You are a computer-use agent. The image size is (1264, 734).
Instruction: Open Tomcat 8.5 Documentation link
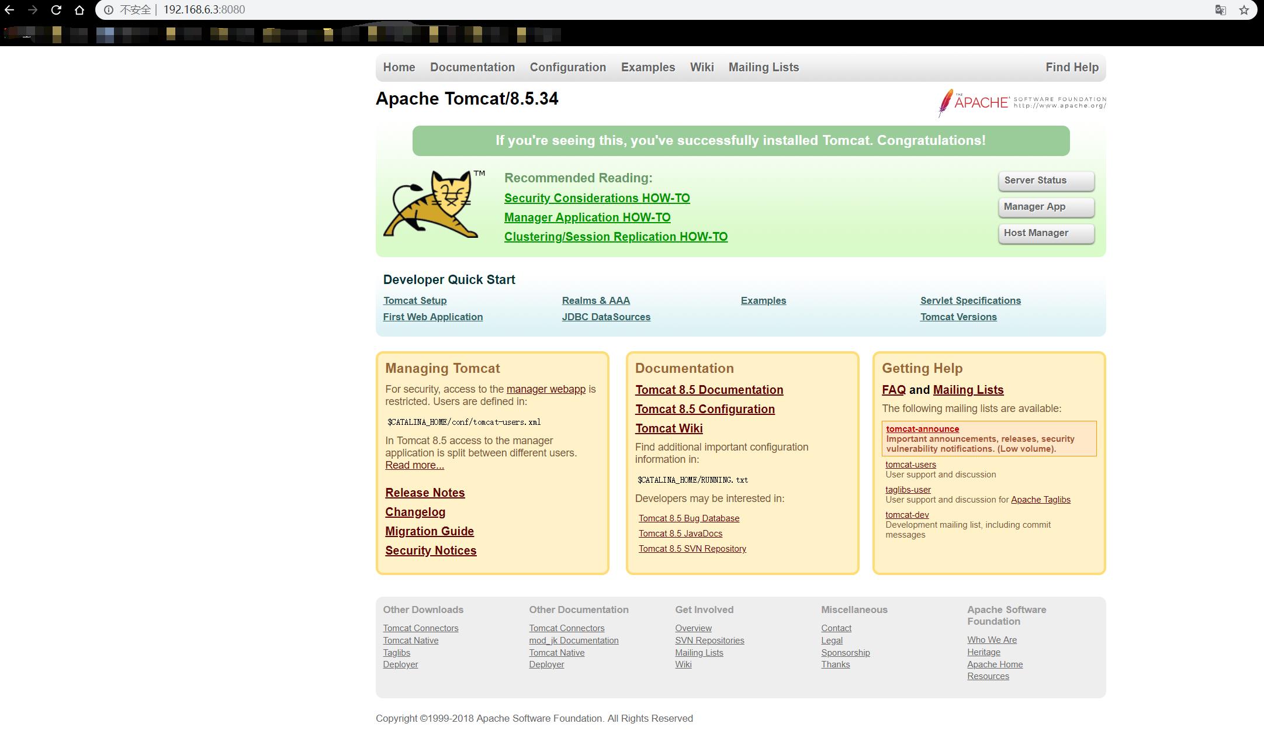point(709,390)
